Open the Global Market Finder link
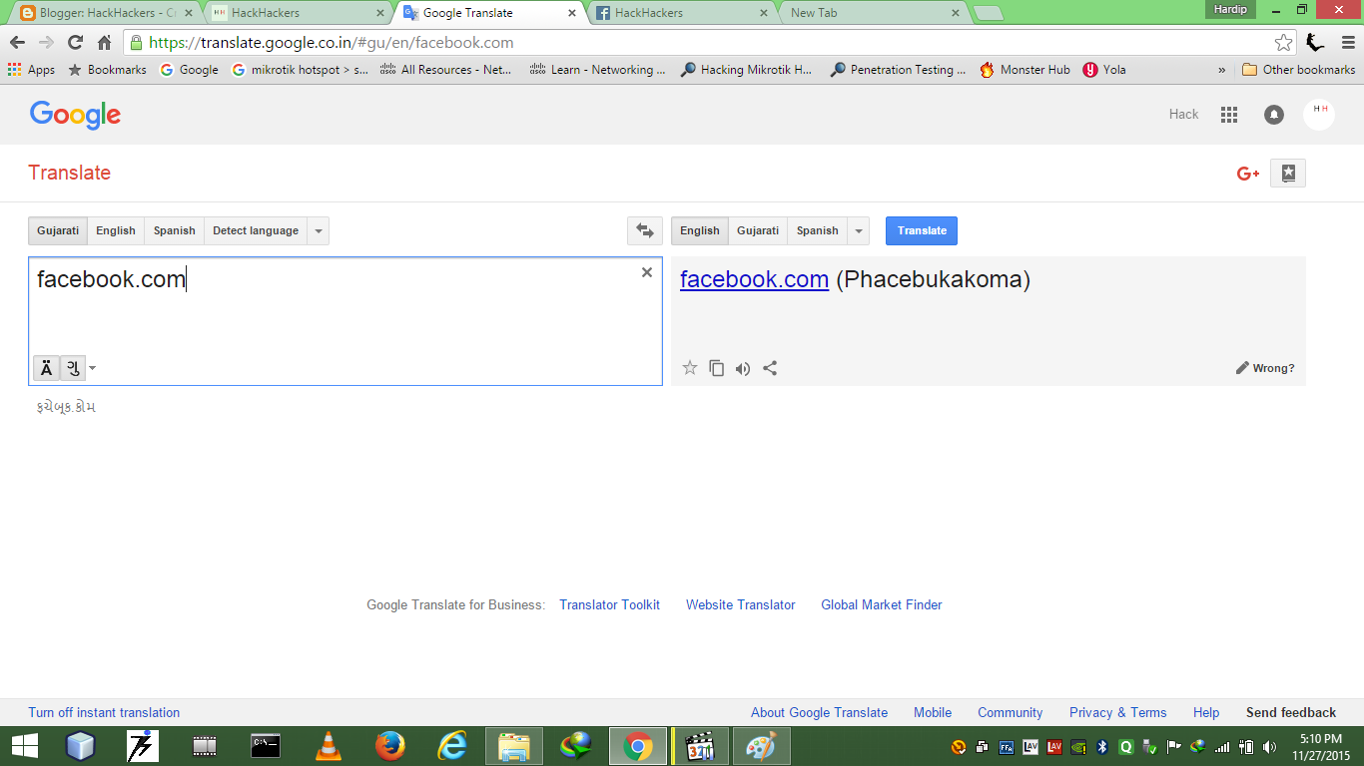Viewport: 1364px width, 766px height. (882, 604)
